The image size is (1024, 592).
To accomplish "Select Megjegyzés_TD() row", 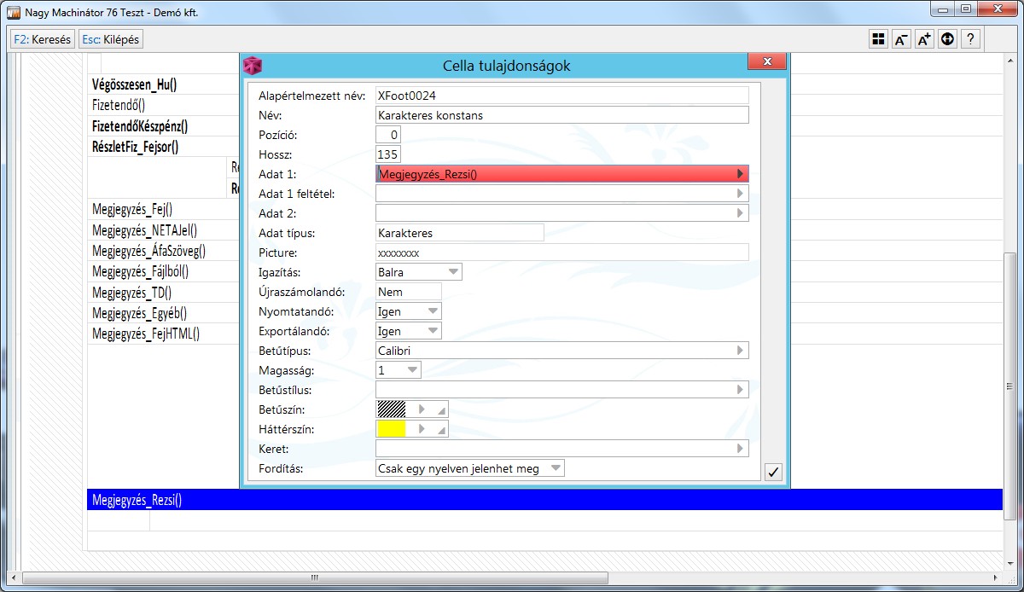I will [131, 292].
